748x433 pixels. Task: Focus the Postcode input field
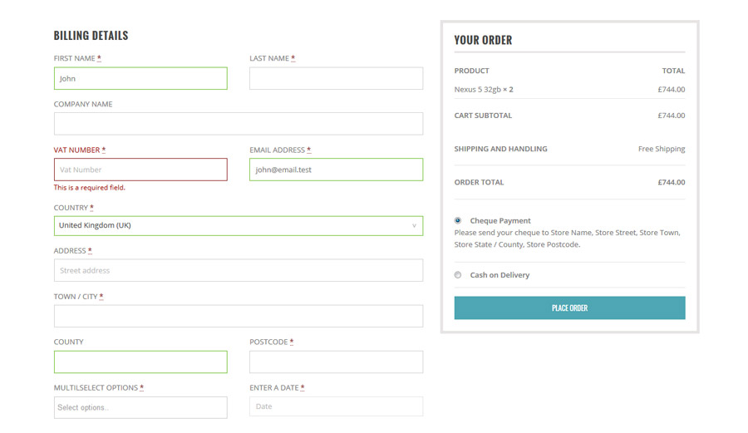click(336, 362)
